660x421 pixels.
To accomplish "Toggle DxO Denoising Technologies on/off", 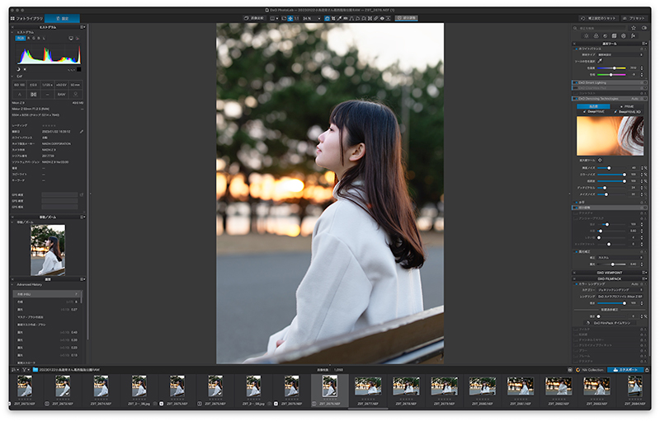I will pyautogui.click(x=577, y=99).
